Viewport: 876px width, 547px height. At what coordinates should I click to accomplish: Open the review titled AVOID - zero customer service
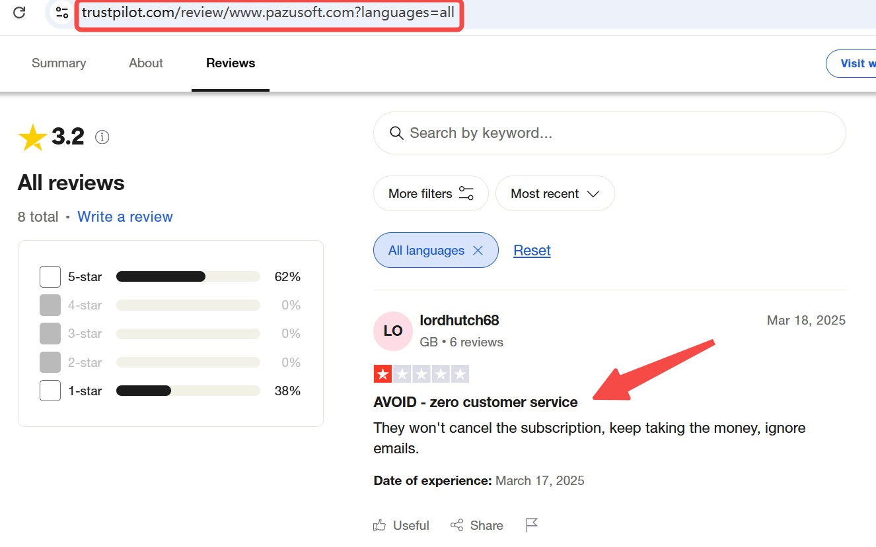point(476,402)
